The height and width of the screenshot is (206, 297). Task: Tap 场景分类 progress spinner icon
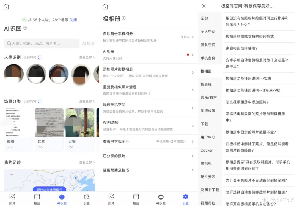[40, 101]
